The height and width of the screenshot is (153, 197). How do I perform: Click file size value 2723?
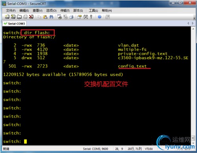[42, 66]
